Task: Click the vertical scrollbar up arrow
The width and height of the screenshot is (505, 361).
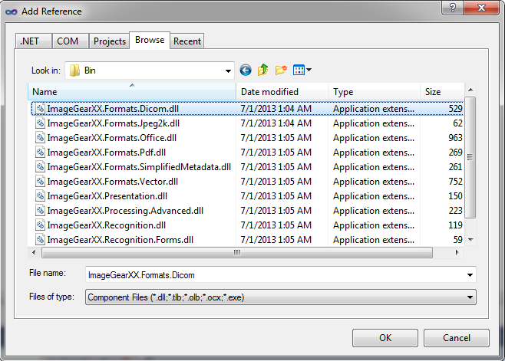Action: (470, 90)
